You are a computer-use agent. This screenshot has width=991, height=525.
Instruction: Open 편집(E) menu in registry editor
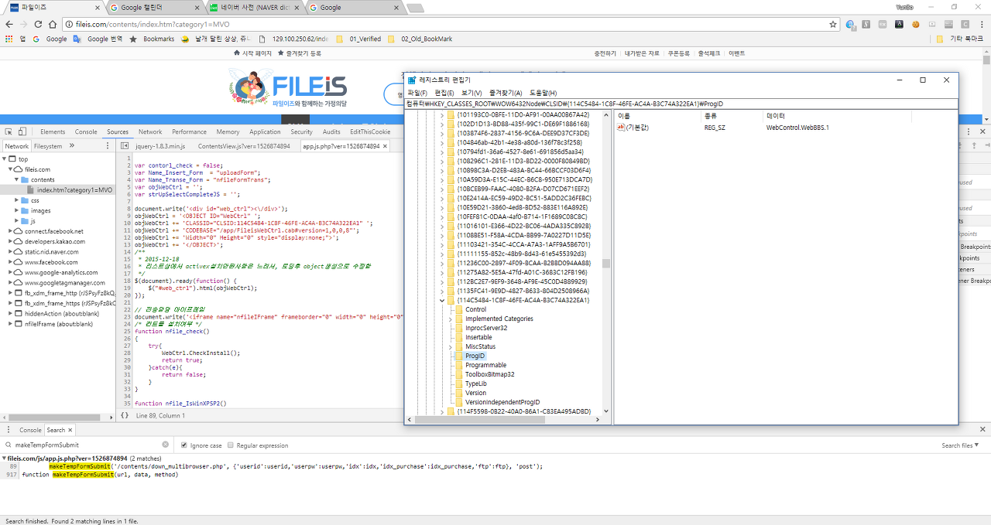pos(444,93)
